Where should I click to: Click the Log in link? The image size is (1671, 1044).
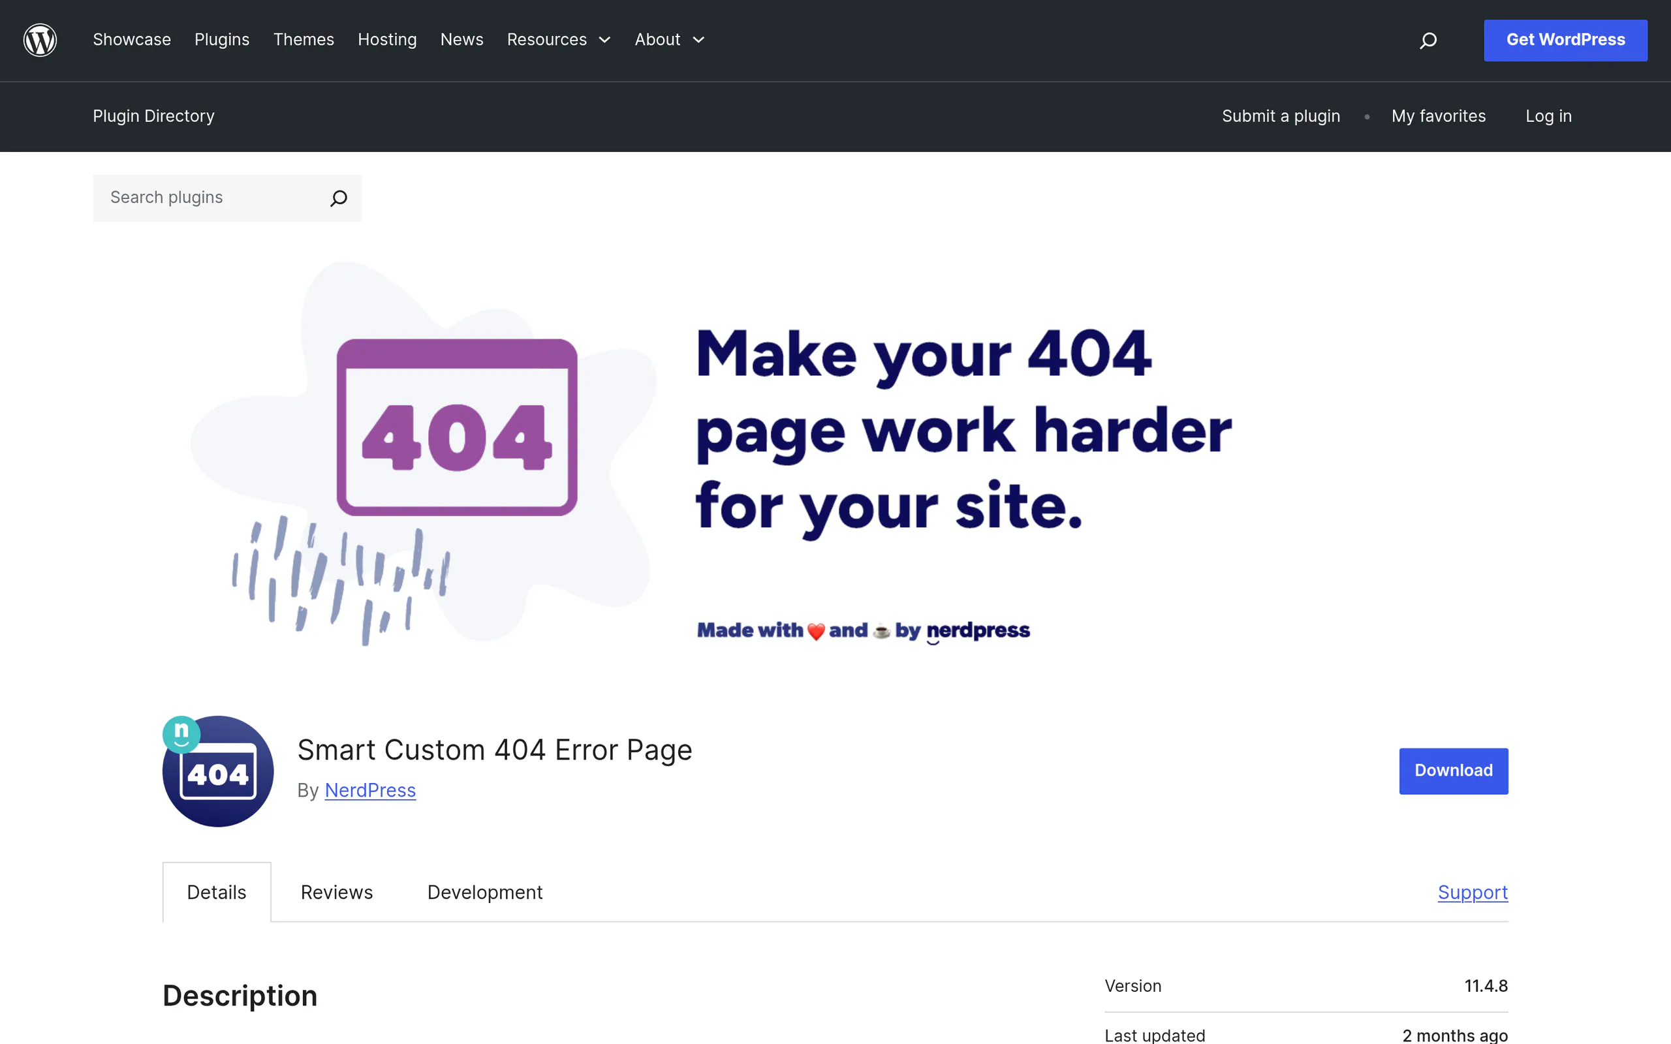point(1548,116)
